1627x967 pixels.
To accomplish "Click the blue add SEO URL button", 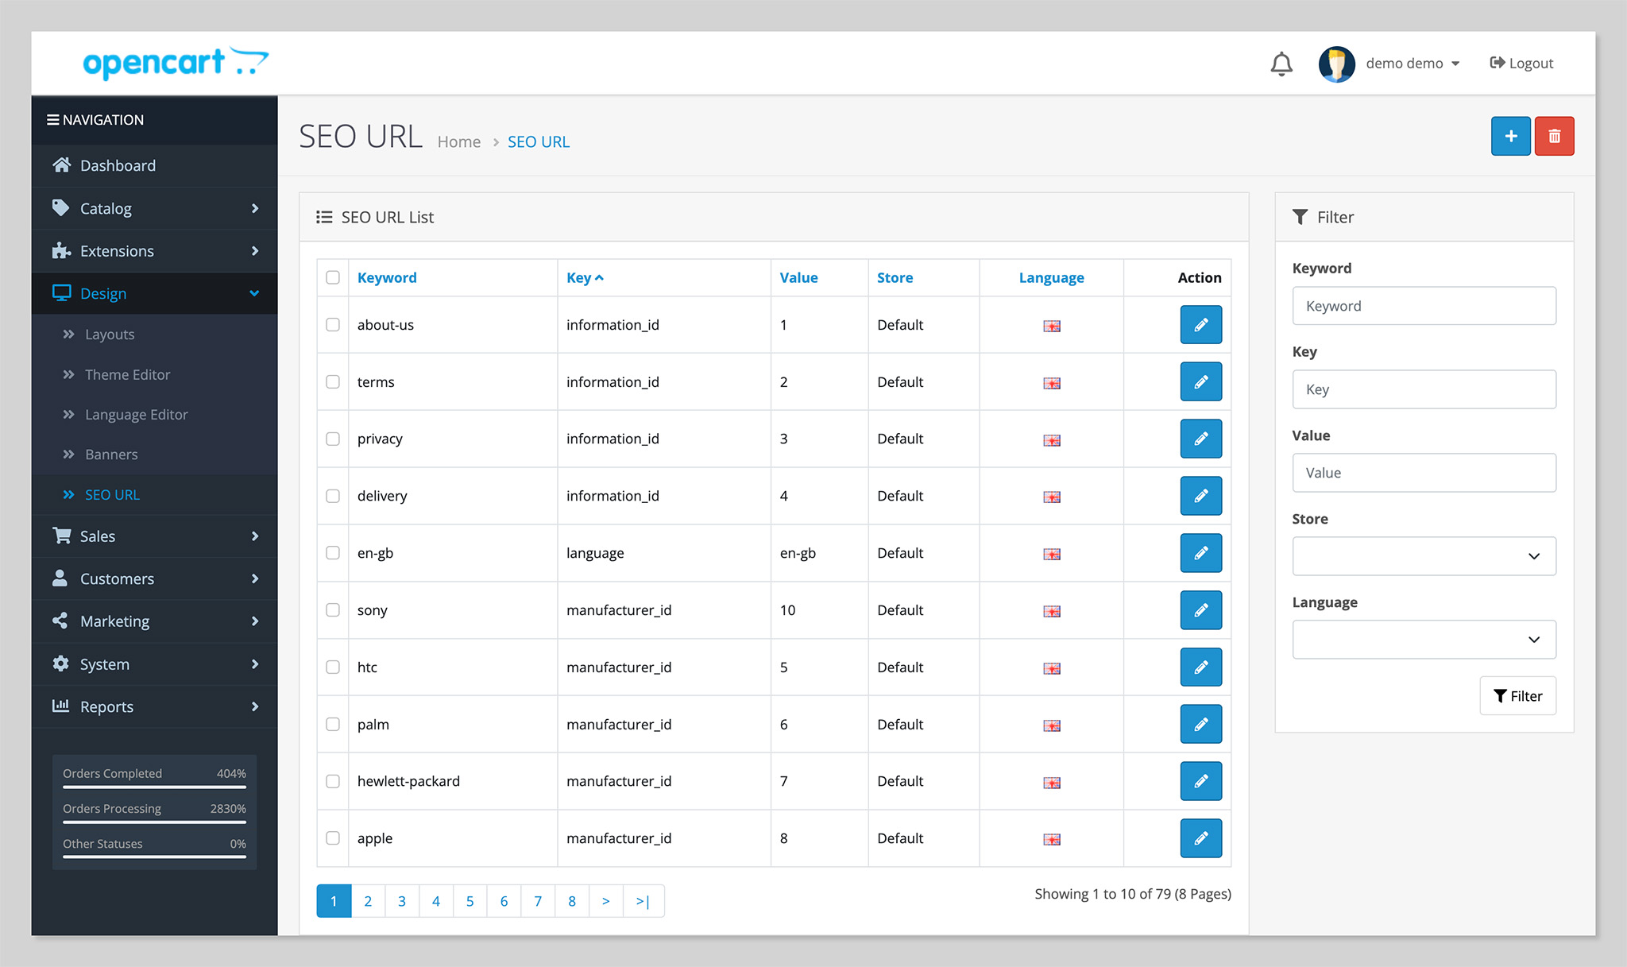I will pyautogui.click(x=1510, y=136).
